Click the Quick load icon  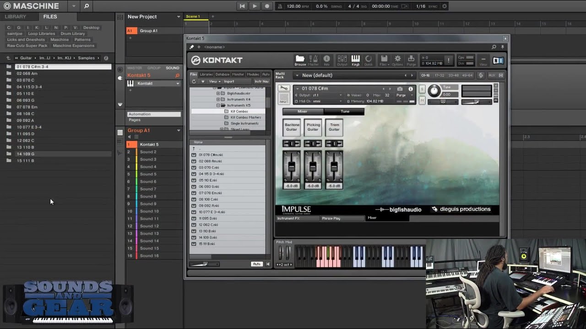tap(368, 60)
